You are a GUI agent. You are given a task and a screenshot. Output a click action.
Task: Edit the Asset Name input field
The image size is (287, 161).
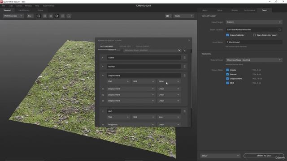pos(254,42)
